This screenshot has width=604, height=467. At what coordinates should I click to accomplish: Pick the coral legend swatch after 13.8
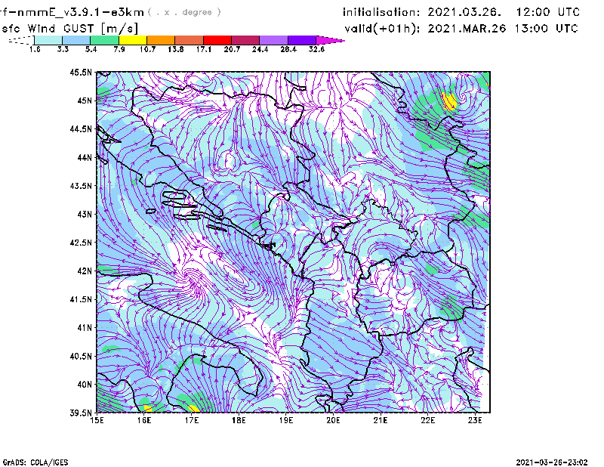190,40
